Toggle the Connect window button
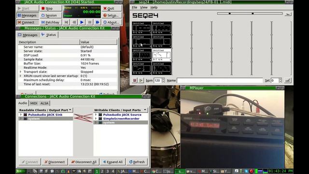 28,22
